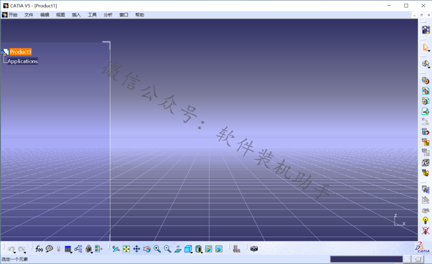Click the greyed eye visibility icon
This screenshot has width=432, height=264.
pyautogui.click(x=425, y=210)
